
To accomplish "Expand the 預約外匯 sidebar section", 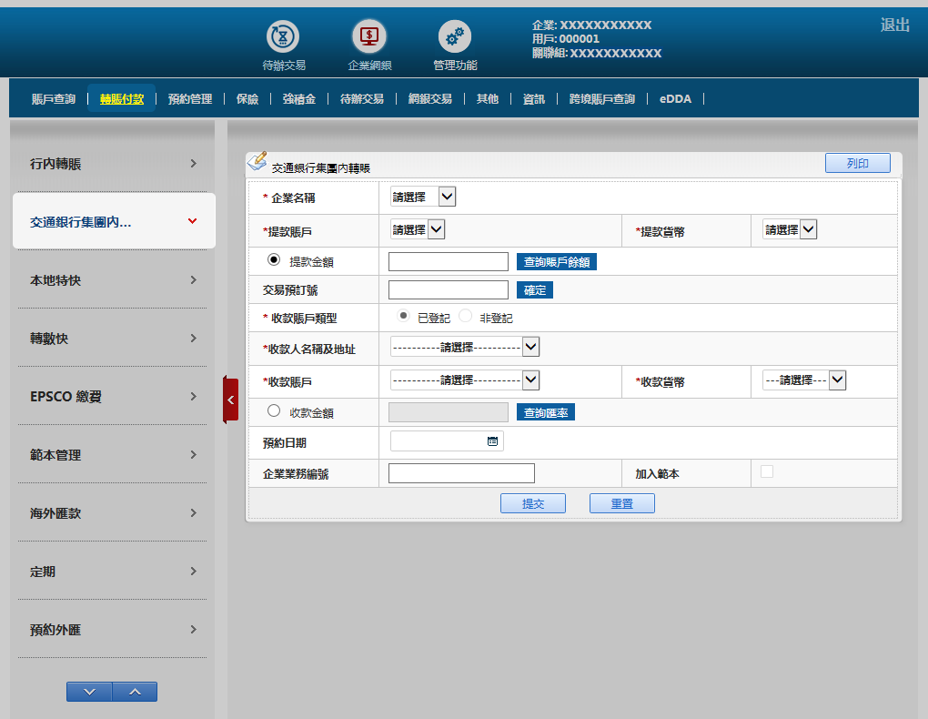I will pyautogui.click(x=113, y=630).
